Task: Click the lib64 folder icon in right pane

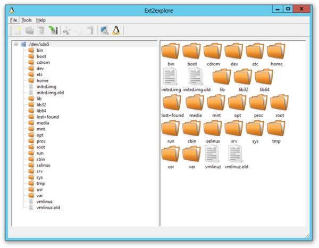Action: tap(264, 77)
